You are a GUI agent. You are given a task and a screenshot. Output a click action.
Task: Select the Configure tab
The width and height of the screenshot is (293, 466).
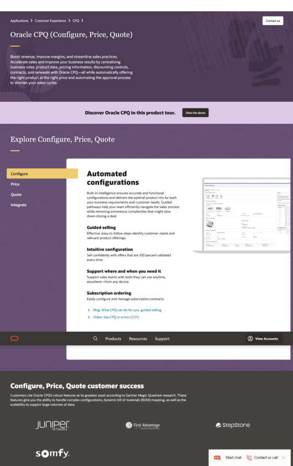[42, 173]
